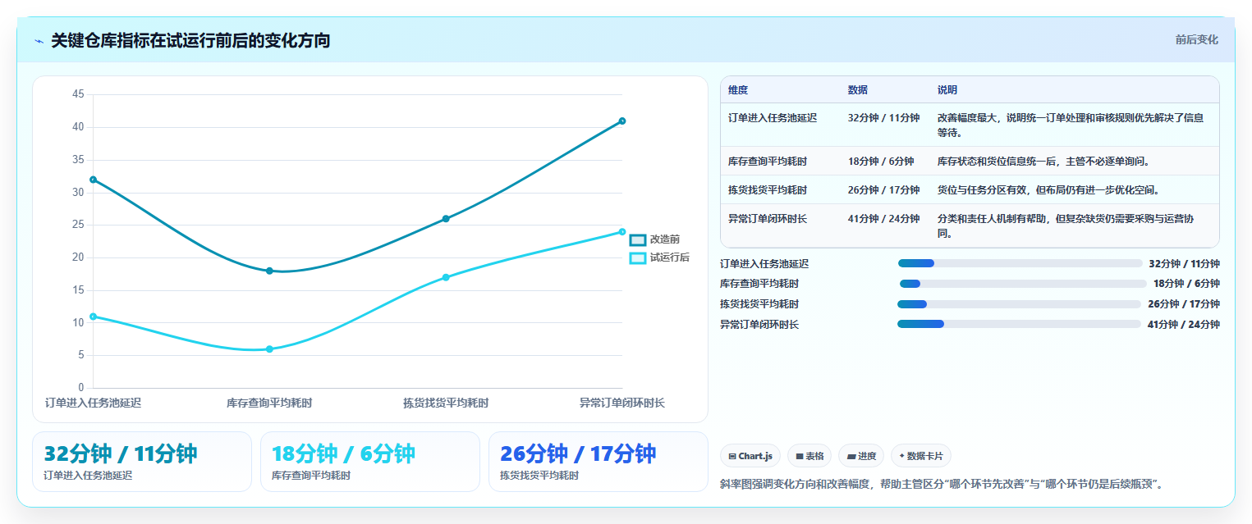Click the progress bar for 拣货找货平均耗时
Viewport: 1252px width, 524px height.
click(x=1020, y=304)
